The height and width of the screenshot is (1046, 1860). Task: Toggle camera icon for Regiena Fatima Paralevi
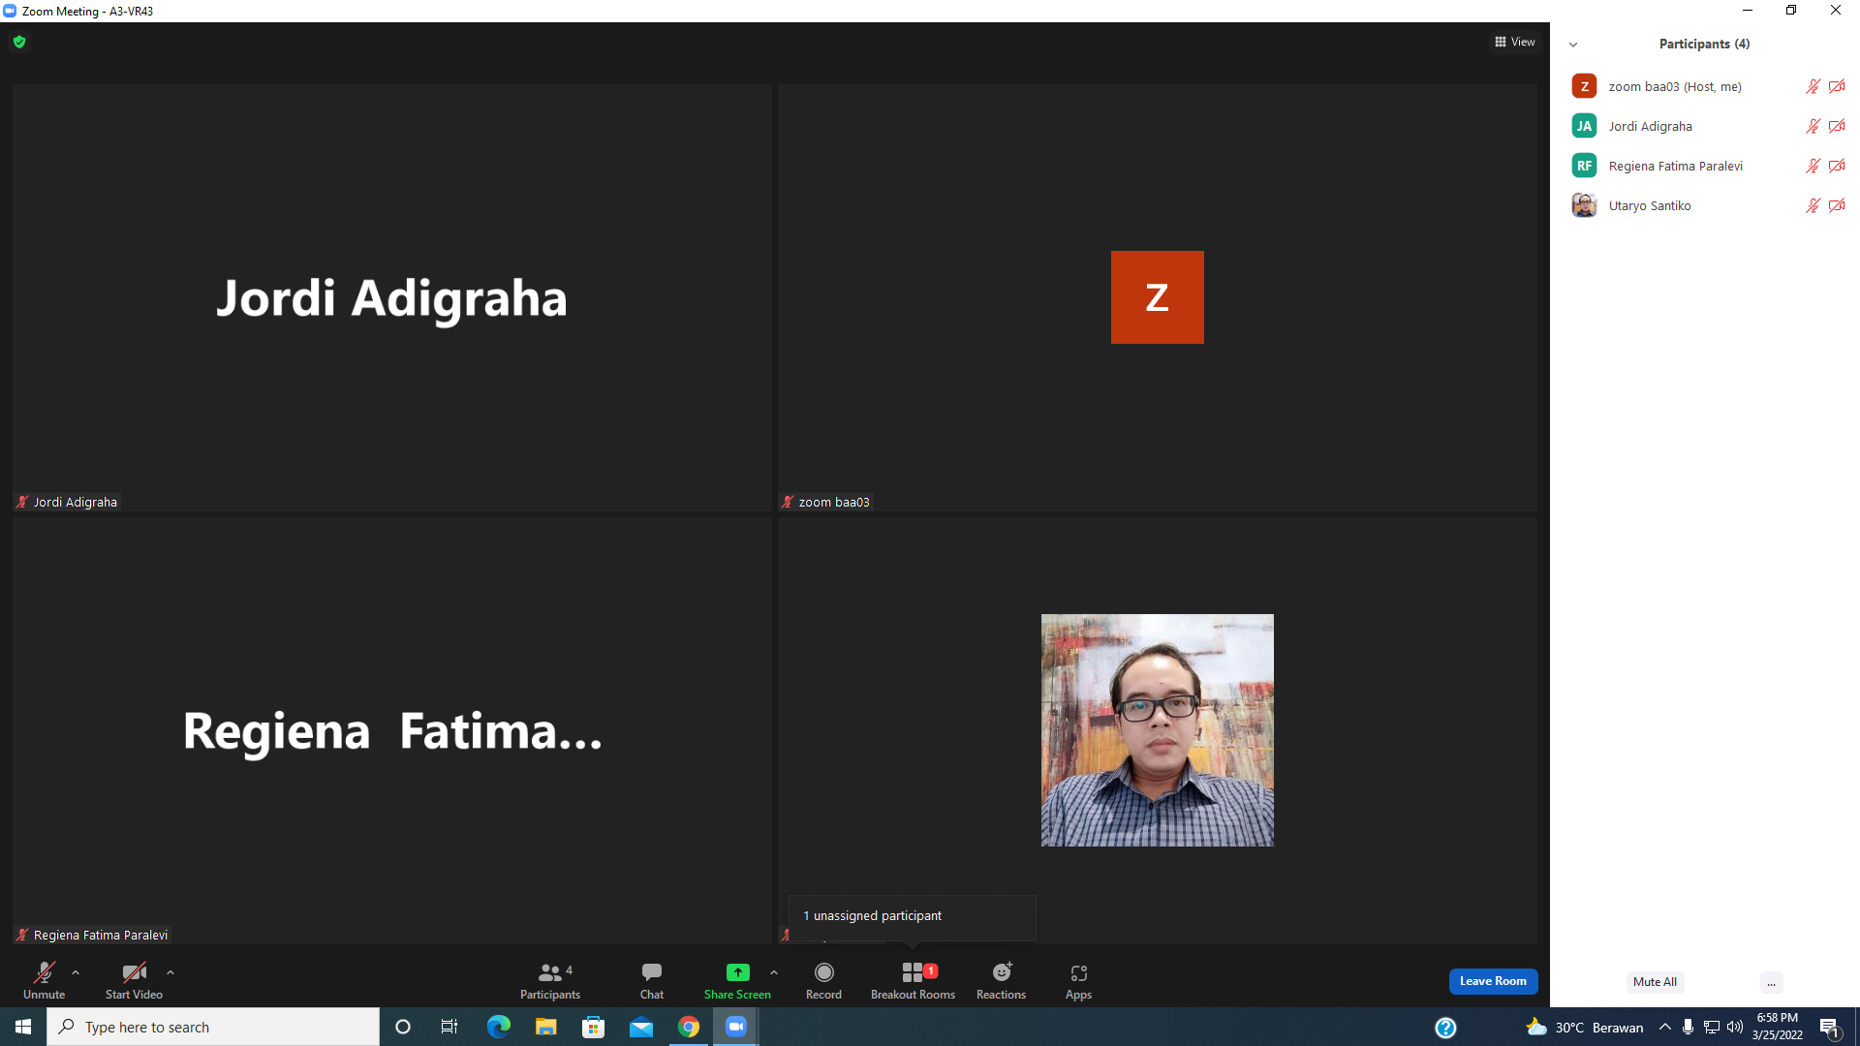1837,166
